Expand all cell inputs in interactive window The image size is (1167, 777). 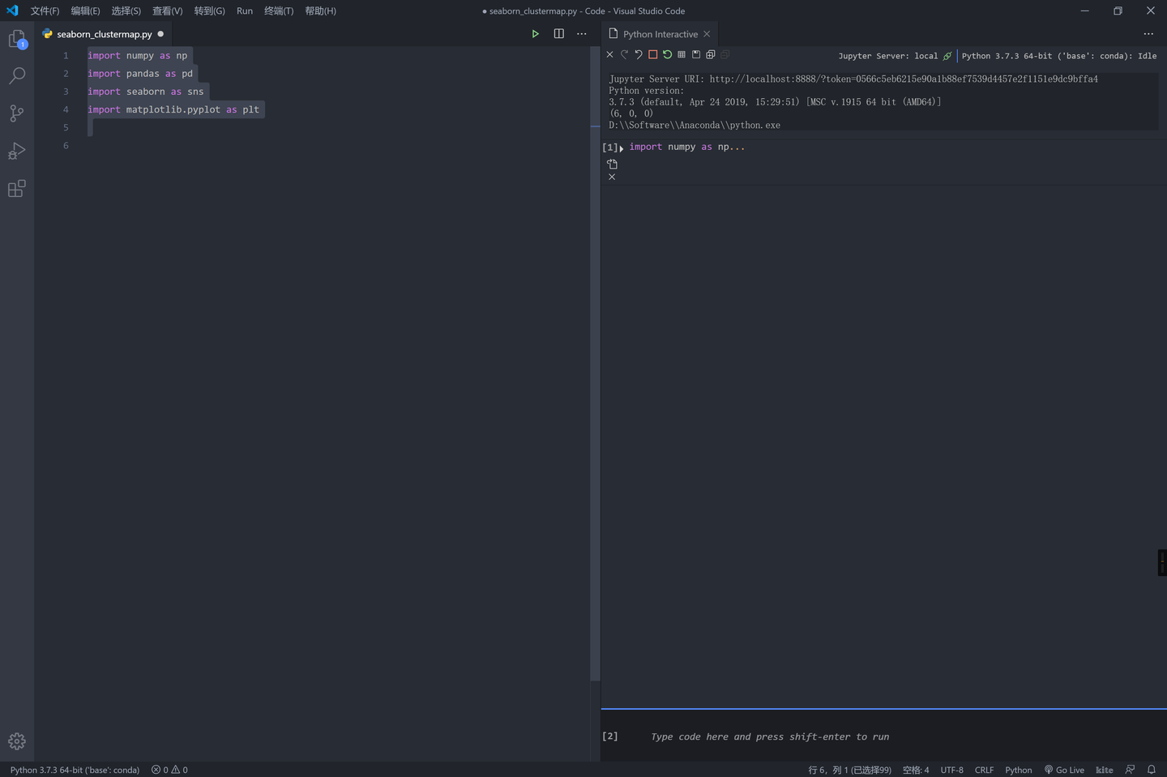[711, 54]
